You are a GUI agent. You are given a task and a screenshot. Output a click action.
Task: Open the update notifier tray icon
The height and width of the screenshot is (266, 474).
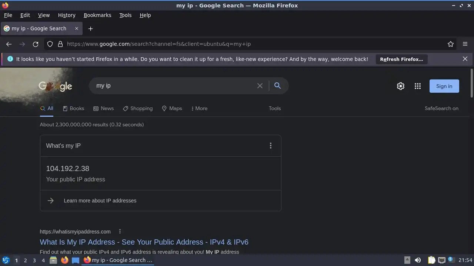(451, 260)
